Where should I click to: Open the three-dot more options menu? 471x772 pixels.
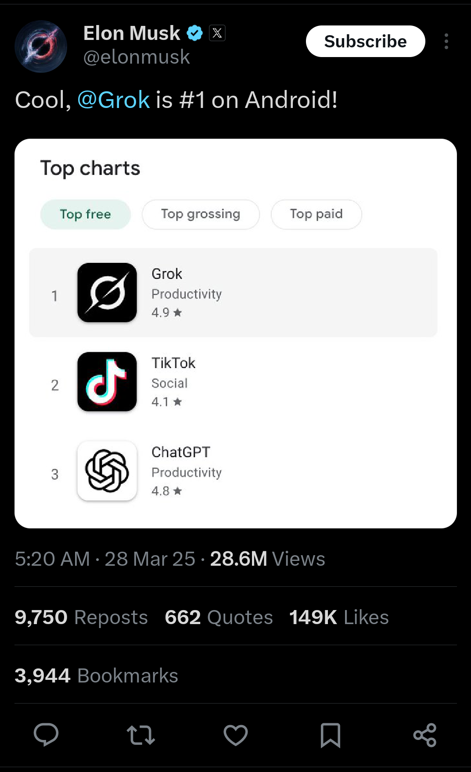click(x=446, y=42)
